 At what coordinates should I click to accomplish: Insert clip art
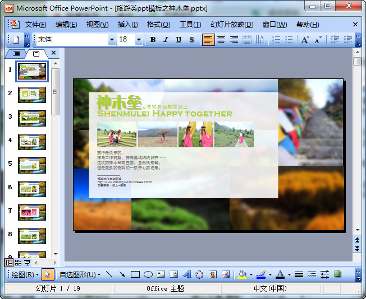(213, 274)
